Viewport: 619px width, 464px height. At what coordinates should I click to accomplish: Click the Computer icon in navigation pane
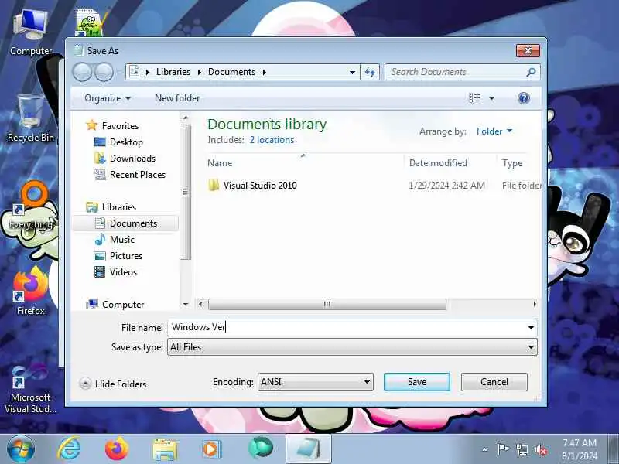(92, 304)
